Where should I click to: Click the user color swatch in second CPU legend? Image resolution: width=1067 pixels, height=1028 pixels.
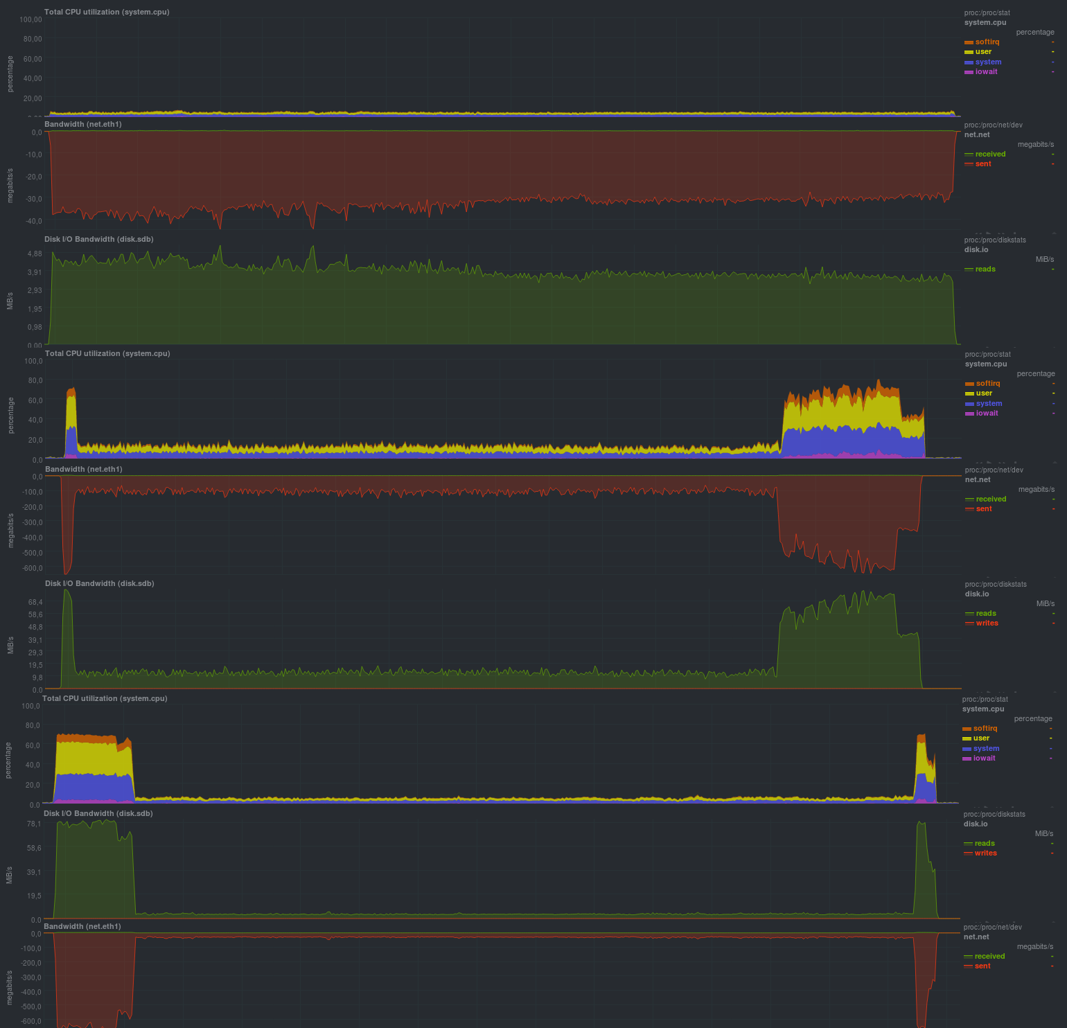coord(969,393)
